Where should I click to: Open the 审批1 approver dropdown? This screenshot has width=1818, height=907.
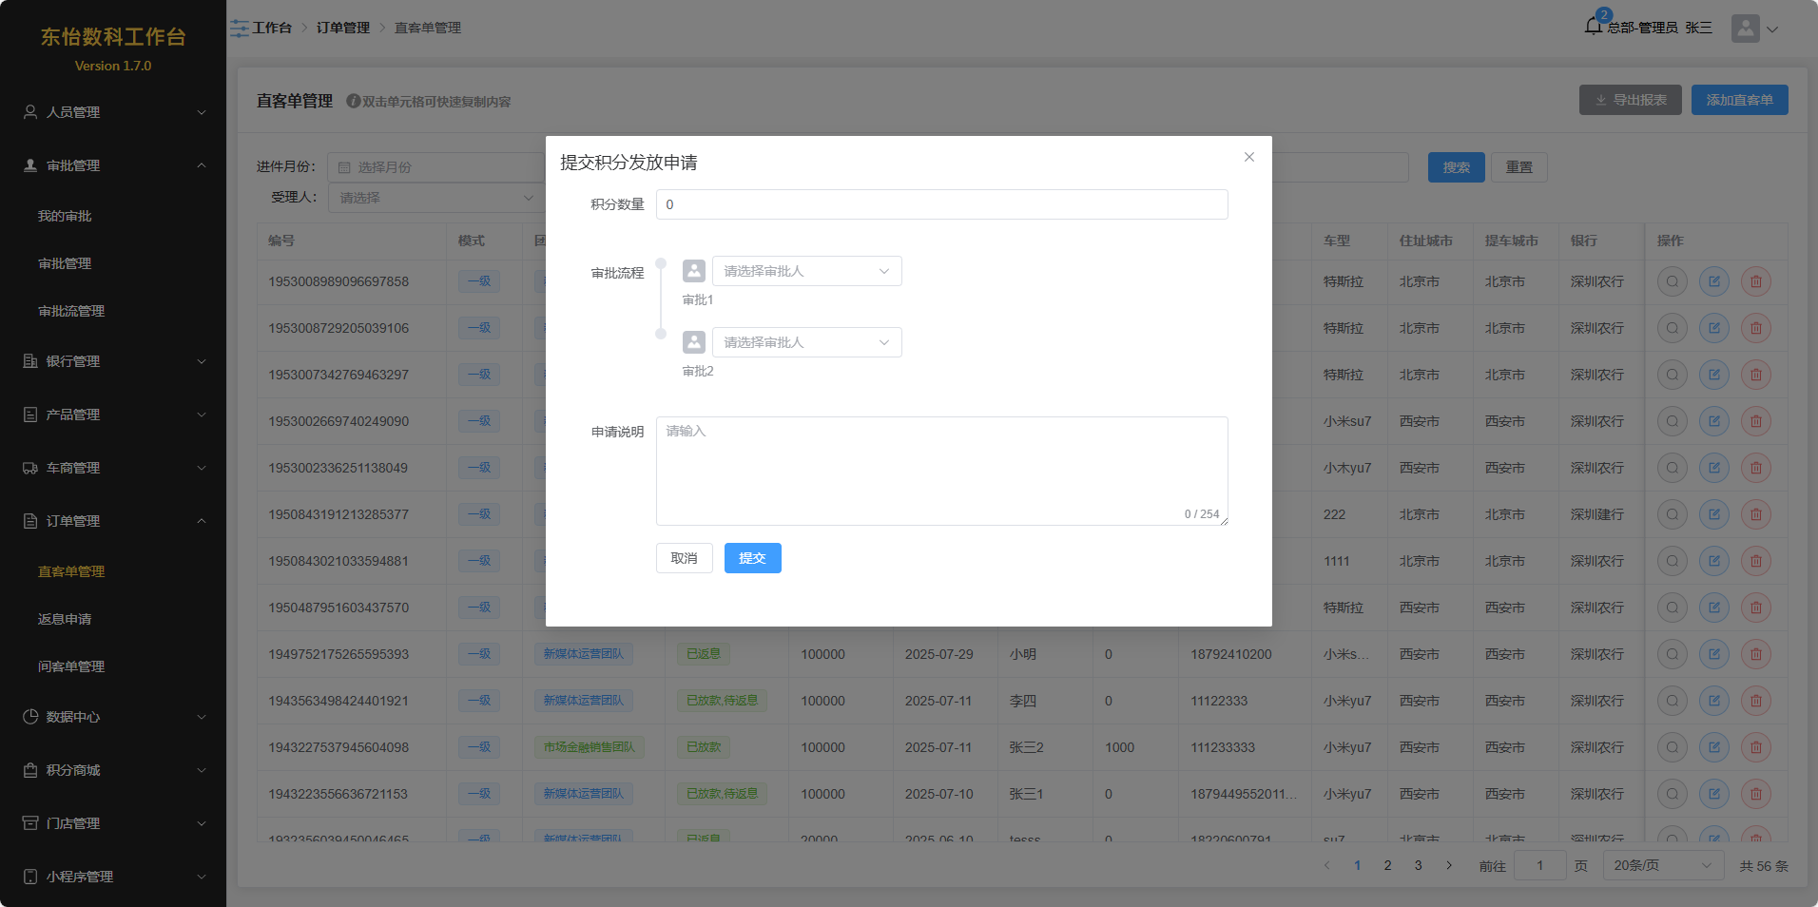(806, 271)
